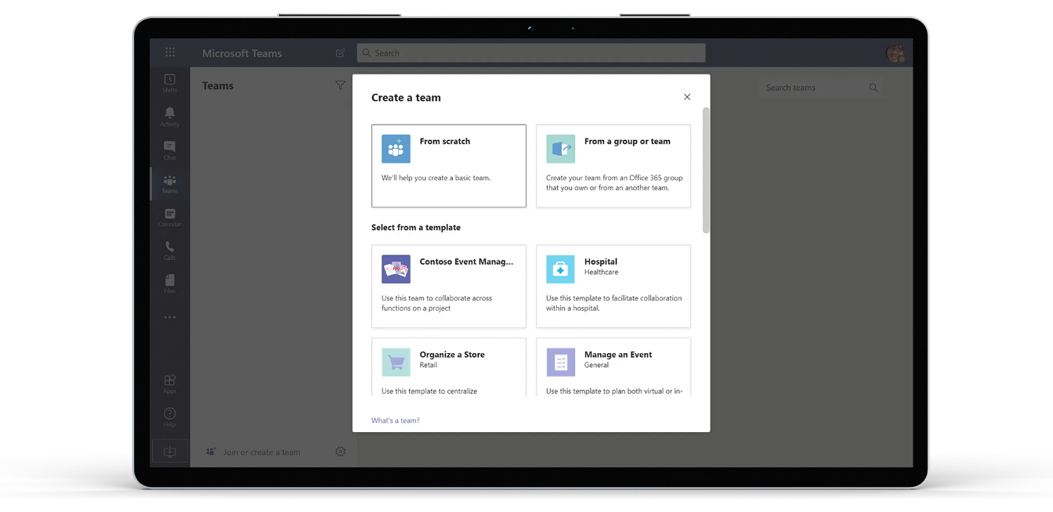The width and height of the screenshot is (1053, 512).
Task: Choose From scratch team option
Action: click(449, 166)
